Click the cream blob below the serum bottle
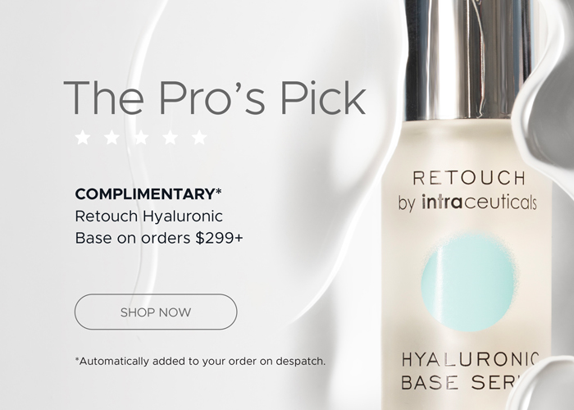This screenshot has height=410, width=574. (544, 383)
